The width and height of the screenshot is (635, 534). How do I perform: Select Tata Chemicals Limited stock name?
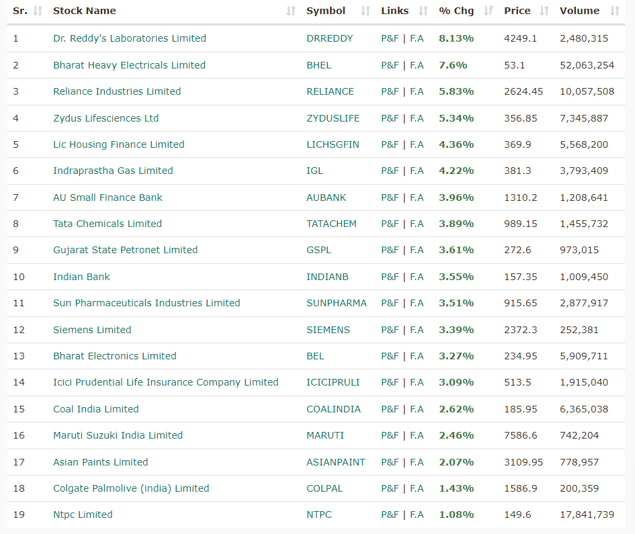[x=108, y=224]
